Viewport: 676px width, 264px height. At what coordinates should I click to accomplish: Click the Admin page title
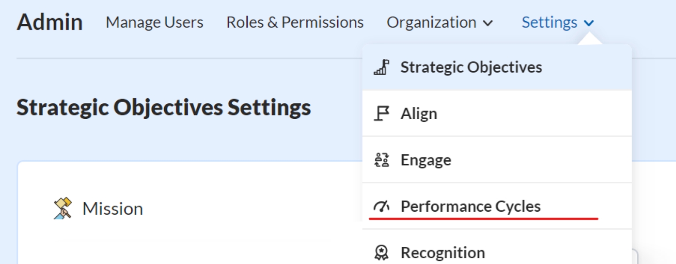[50, 22]
